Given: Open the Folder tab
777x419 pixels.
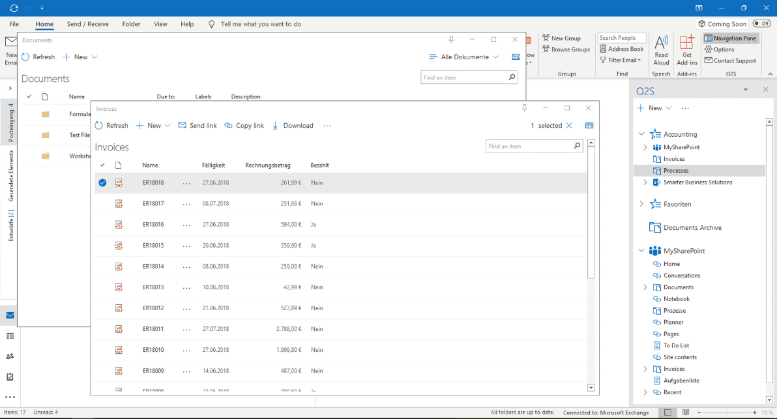Looking at the screenshot, I should (x=131, y=23).
